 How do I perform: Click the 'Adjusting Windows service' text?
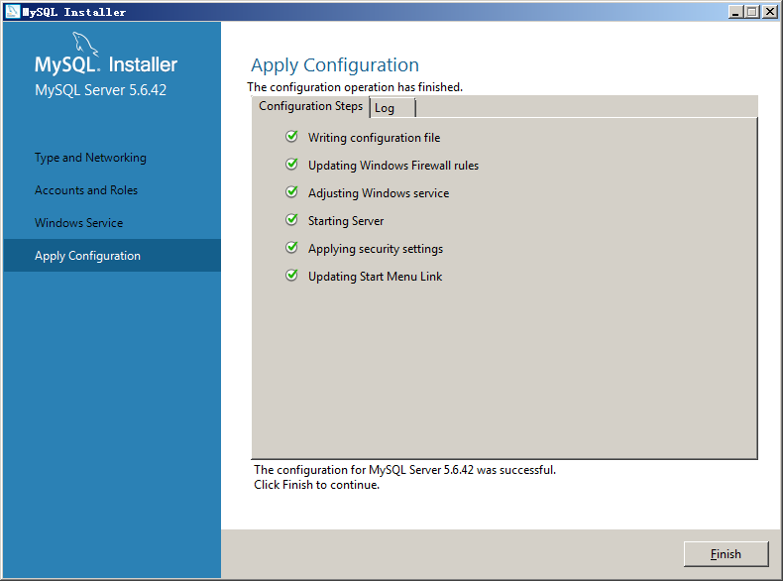(x=379, y=193)
